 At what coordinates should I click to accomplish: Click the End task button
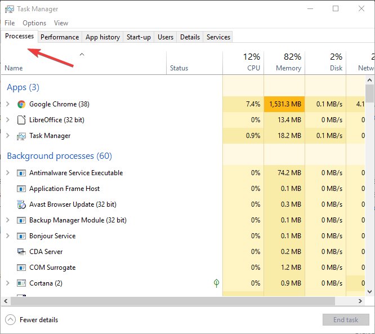pyautogui.click(x=346, y=320)
